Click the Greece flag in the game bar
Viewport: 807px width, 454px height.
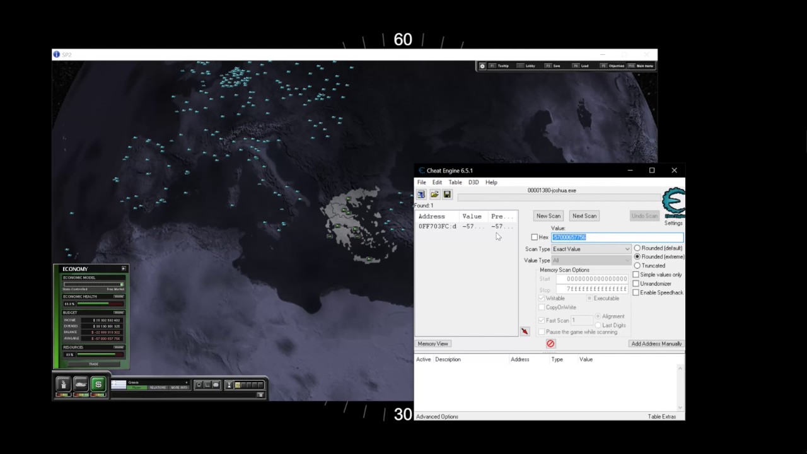coord(119,385)
